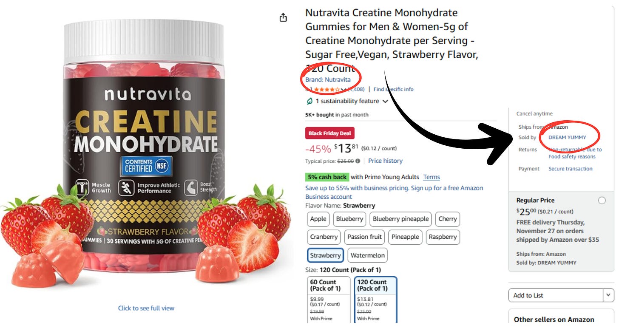The height and width of the screenshot is (328, 619).
Task: Expand the rating breakdown chevron
Action: [343, 89]
